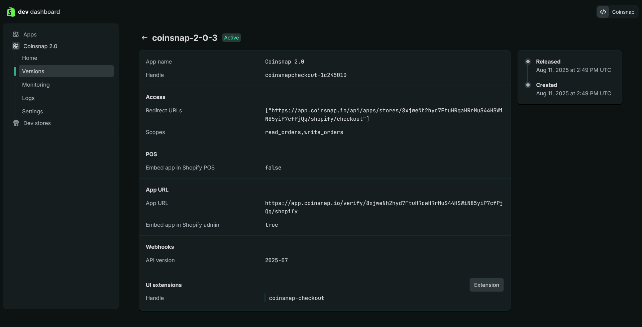Go to Monitoring section
Viewport: 642px width, 327px height.
(x=36, y=85)
